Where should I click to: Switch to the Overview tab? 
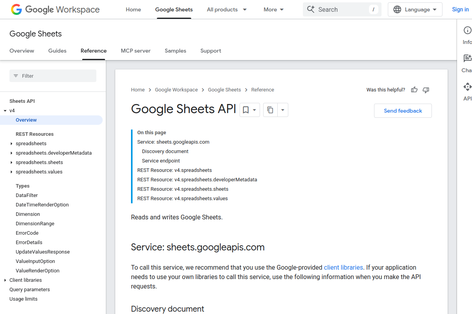pos(22,51)
